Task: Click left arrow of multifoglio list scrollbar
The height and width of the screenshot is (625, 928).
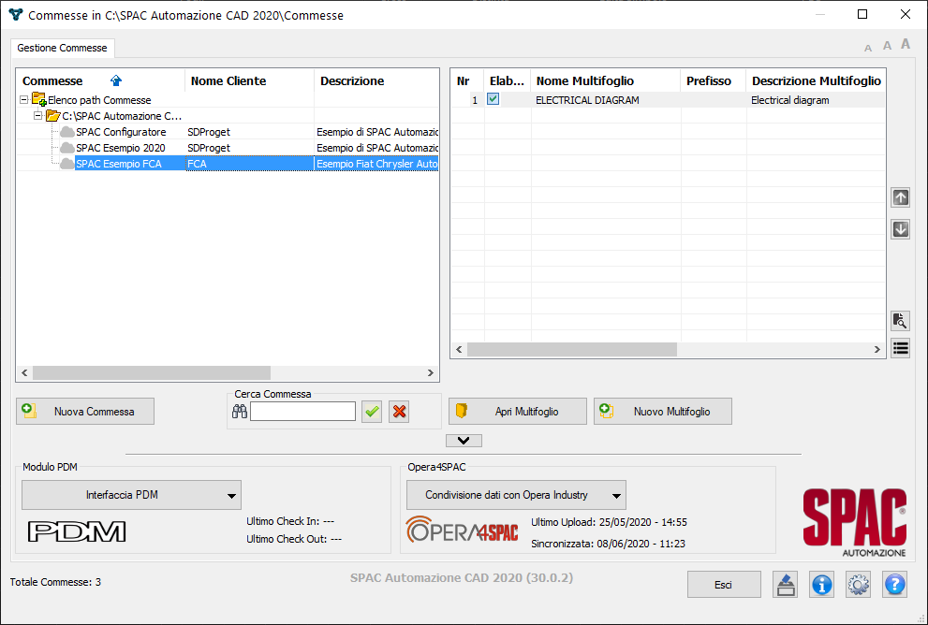Action: point(459,349)
